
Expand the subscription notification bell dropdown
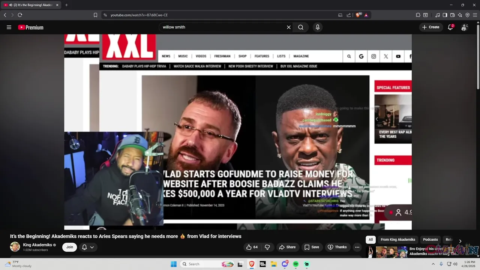tap(88, 247)
